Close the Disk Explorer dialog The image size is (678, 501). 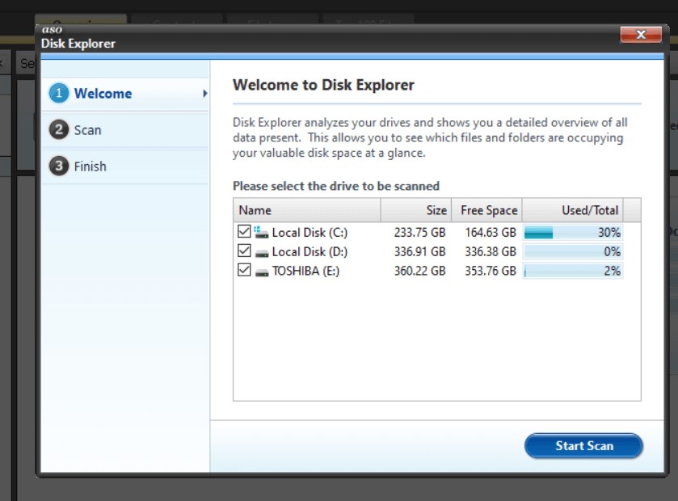click(x=640, y=35)
